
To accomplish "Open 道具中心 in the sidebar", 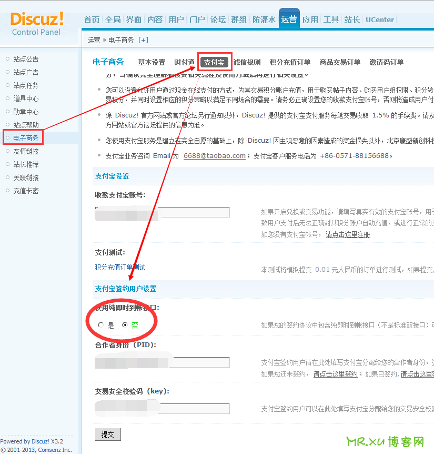I will click(26, 98).
